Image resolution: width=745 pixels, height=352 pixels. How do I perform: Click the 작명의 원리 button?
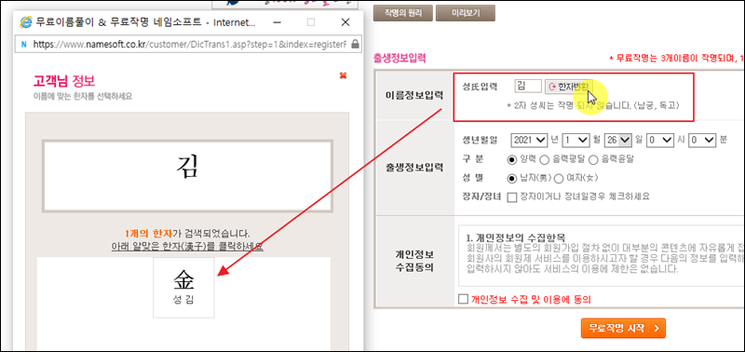click(x=402, y=13)
